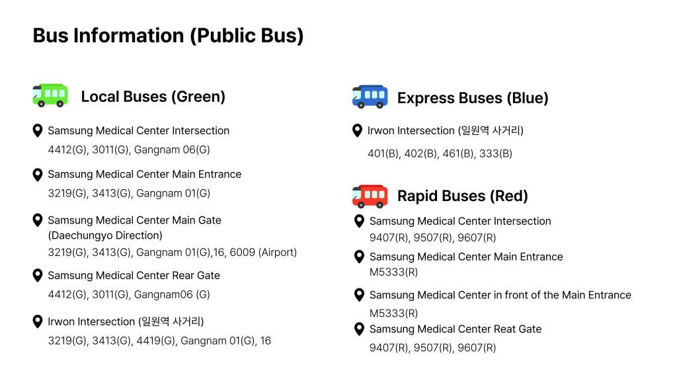Click the 4419(G) bus route number
The height and width of the screenshot is (381, 677).
pyautogui.click(x=156, y=341)
